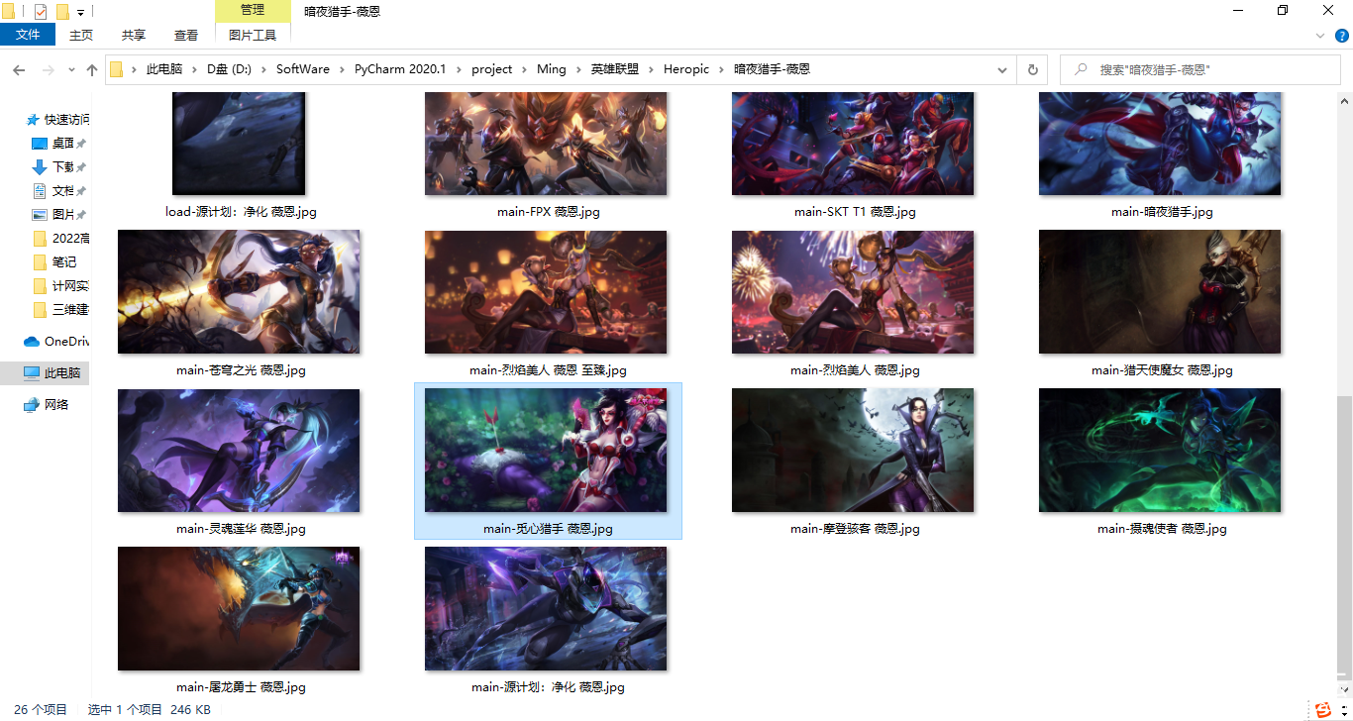Image resolution: width=1353 pixels, height=721 pixels.
Task: Select the main-烈焰美人 薇恩.jpg thumbnail
Action: point(853,292)
